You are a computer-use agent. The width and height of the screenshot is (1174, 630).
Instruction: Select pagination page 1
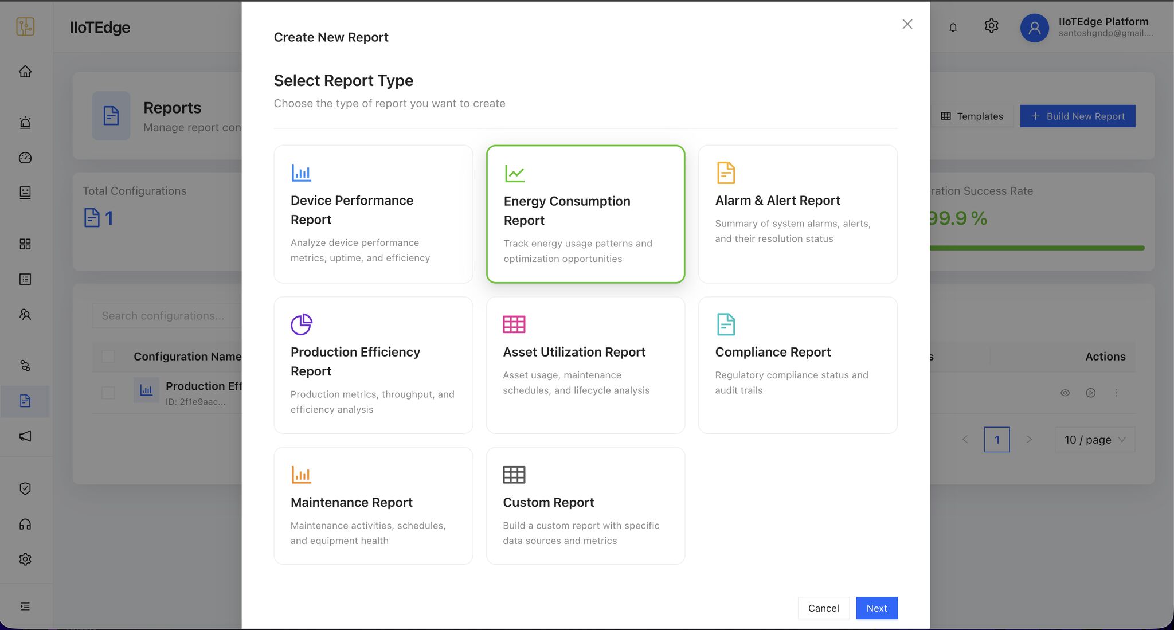click(x=997, y=440)
